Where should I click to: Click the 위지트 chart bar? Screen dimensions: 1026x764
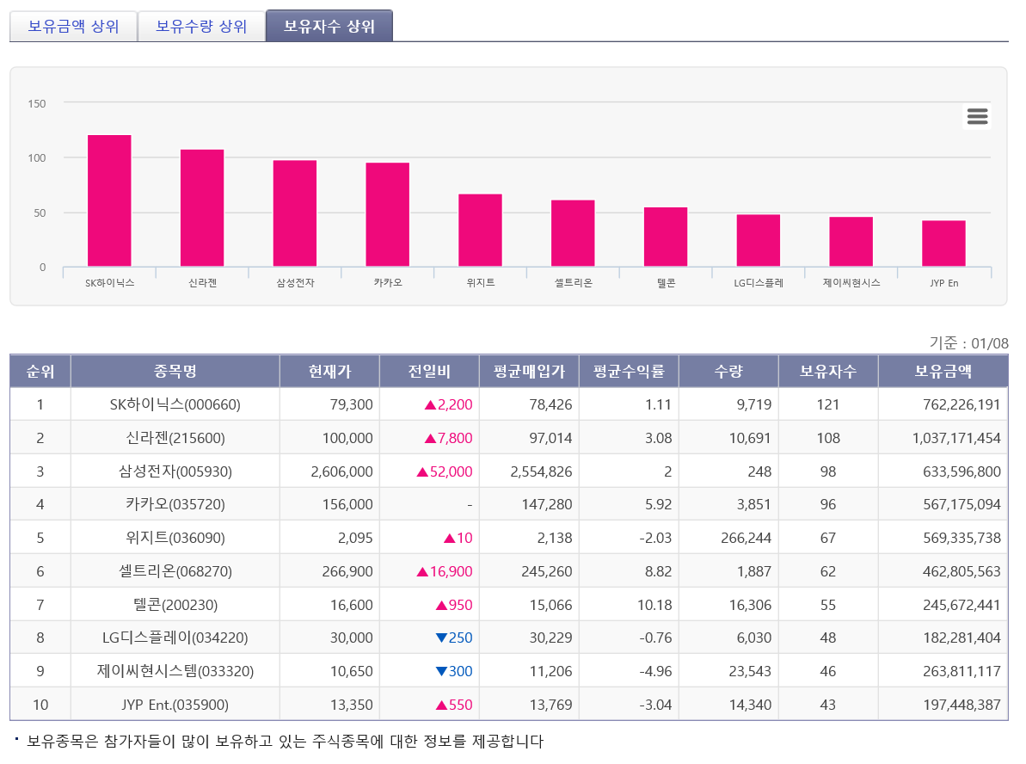coord(480,231)
